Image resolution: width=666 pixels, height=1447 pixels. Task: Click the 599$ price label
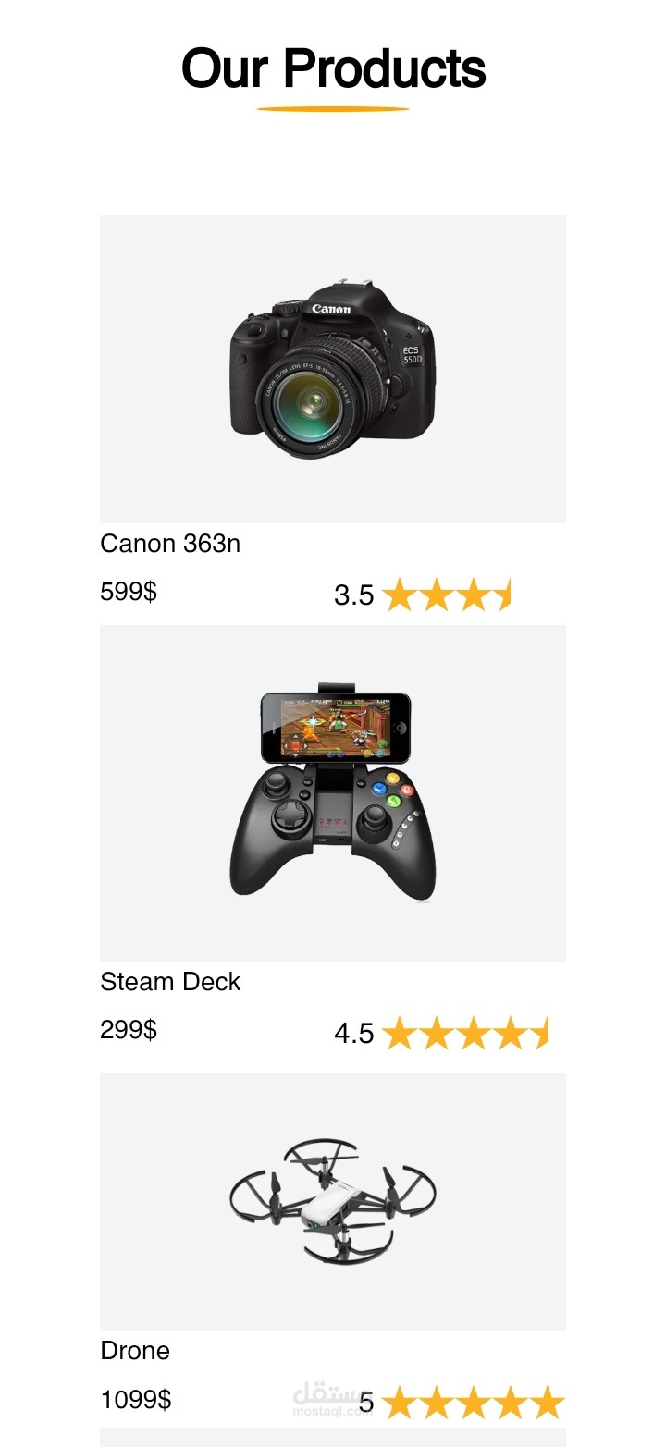[x=129, y=592]
